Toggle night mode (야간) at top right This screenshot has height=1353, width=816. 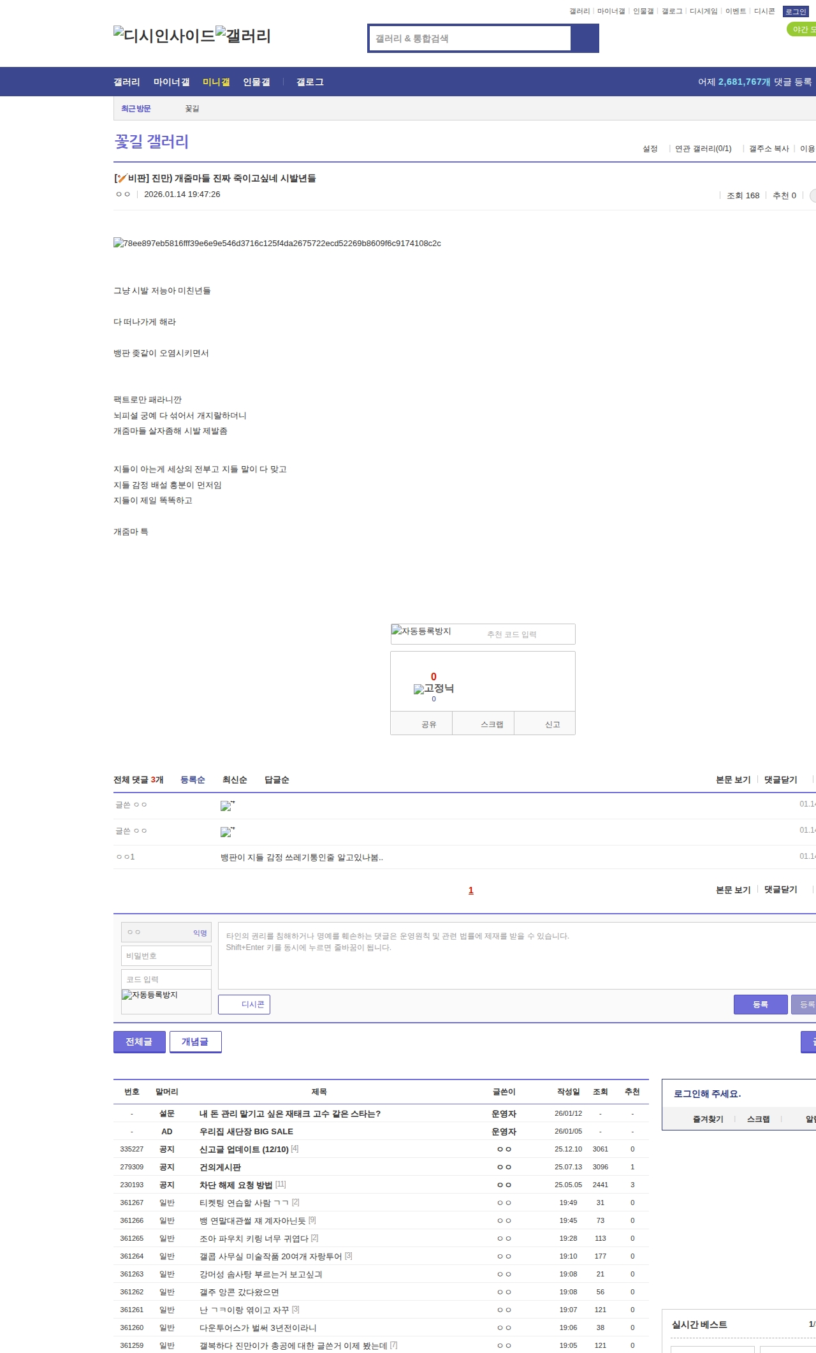click(x=802, y=29)
